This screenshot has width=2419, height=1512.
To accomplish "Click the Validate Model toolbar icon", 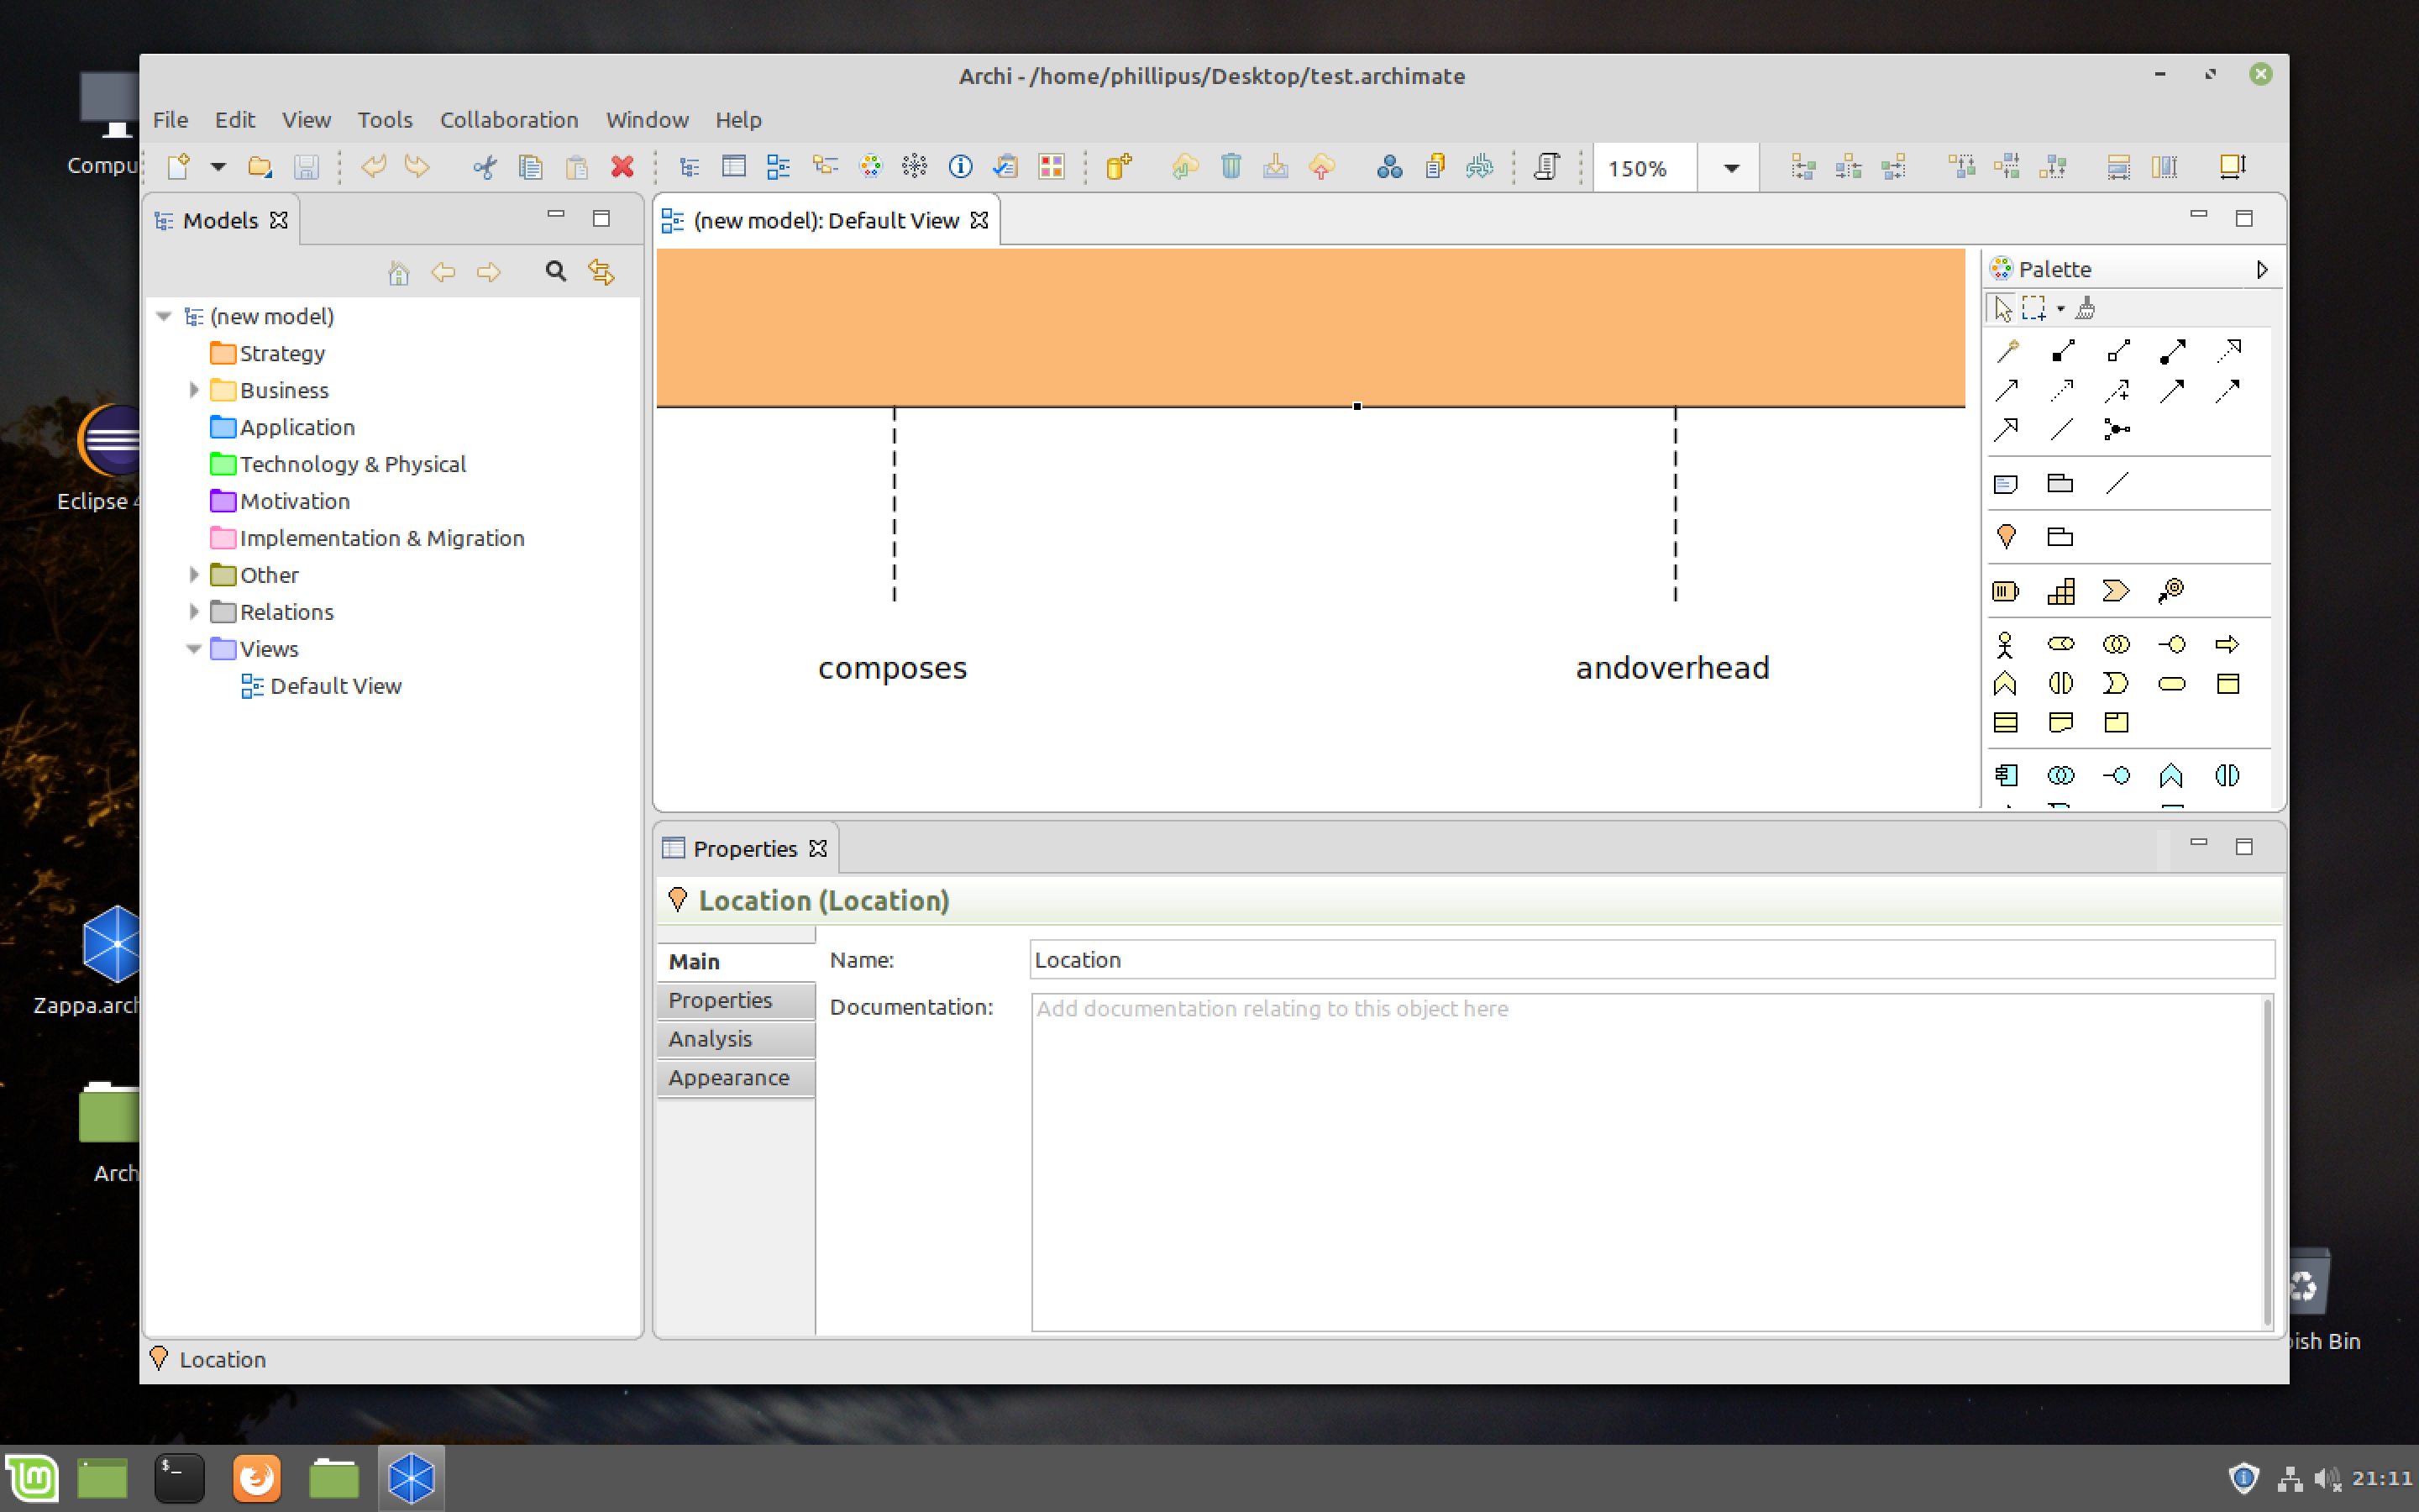I will [1006, 166].
